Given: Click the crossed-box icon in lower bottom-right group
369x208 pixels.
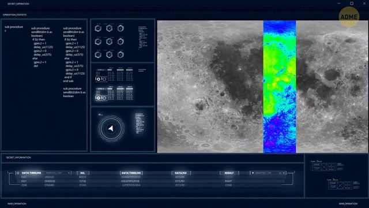Looking at the screenshot, I should pos(340,185).
